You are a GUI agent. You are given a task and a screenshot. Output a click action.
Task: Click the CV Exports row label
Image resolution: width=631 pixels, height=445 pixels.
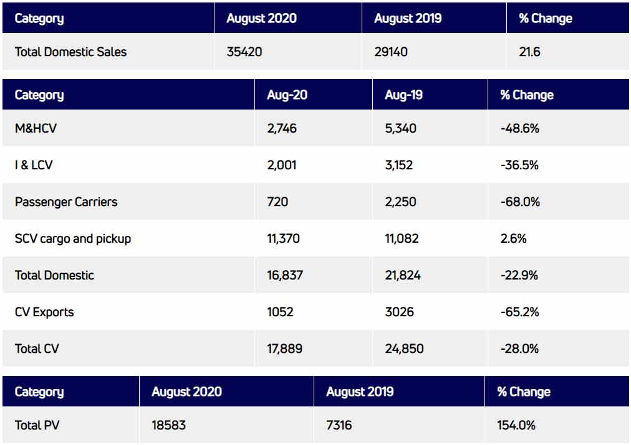(44, 312)
